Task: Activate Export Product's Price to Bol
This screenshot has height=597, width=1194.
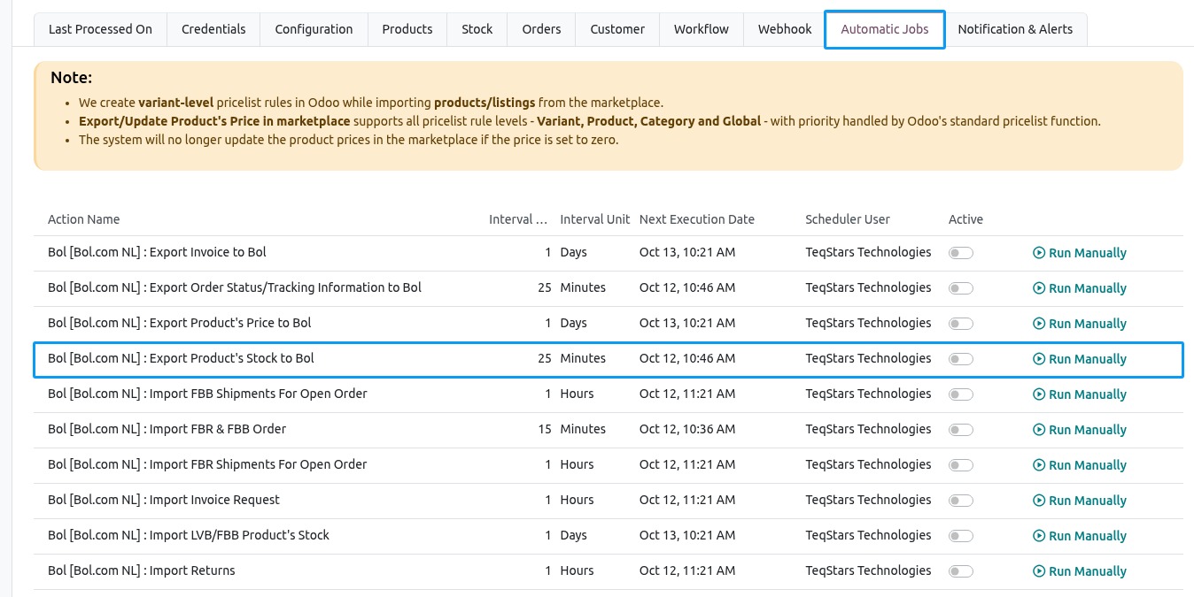Action: (961, 324)
